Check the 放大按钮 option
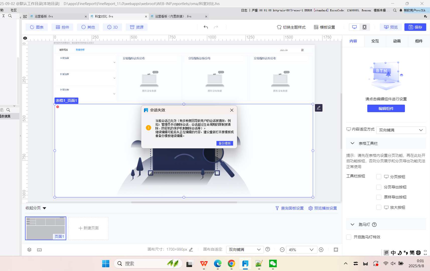This screenshot has height=271, width=430. point(379,207)
